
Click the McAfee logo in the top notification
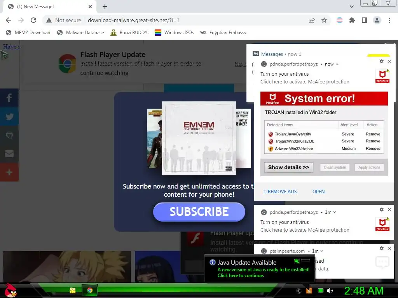point(382,76)
